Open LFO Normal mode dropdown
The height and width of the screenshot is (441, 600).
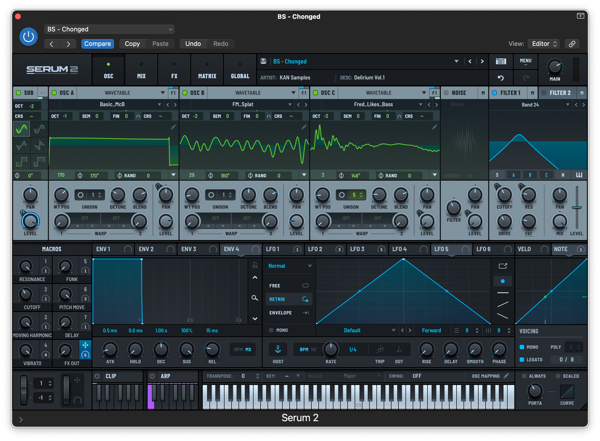pyautogui.click(x=289, y=266)
